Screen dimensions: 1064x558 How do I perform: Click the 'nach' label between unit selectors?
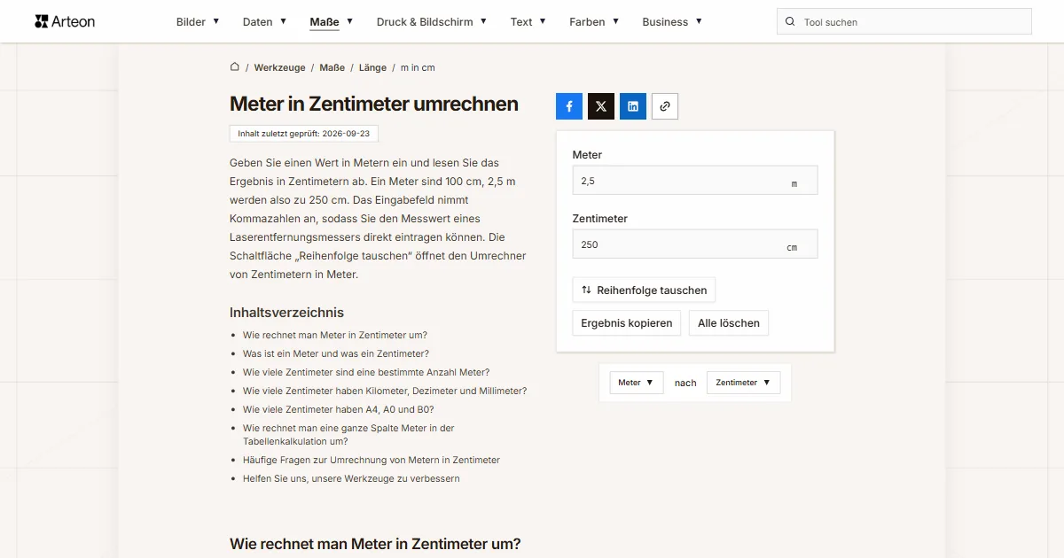coord(685,383)
